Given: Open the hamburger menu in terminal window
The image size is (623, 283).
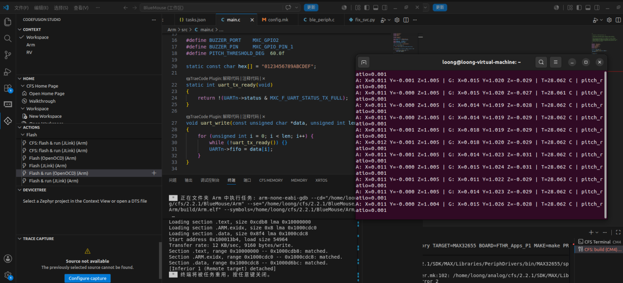Looking at the screenshot, I should pos(556,62).
